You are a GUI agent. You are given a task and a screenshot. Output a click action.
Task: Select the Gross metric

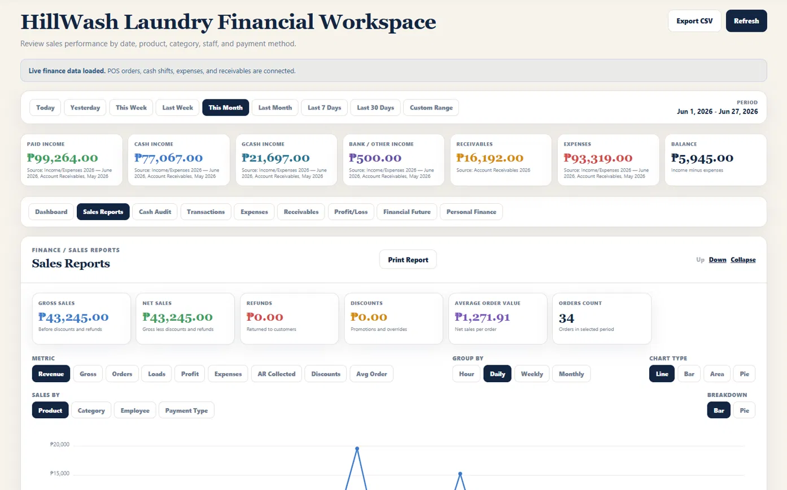(x=88, y=374)
